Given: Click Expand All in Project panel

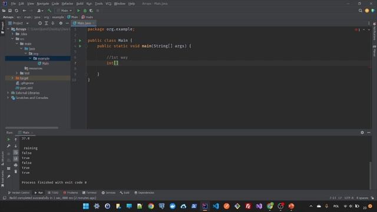Looking at the screenshot, I should [x=47, y=23].
